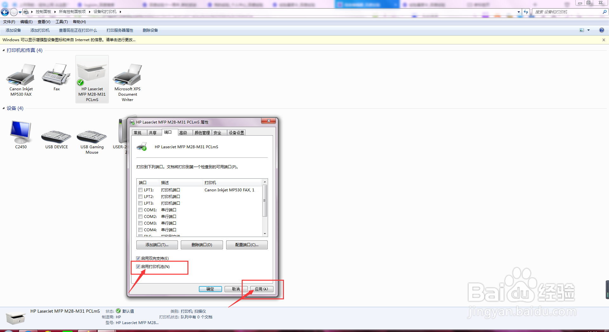Click HP printer thumbnail in details pane
Screen dimensions: 609x332
16,318
